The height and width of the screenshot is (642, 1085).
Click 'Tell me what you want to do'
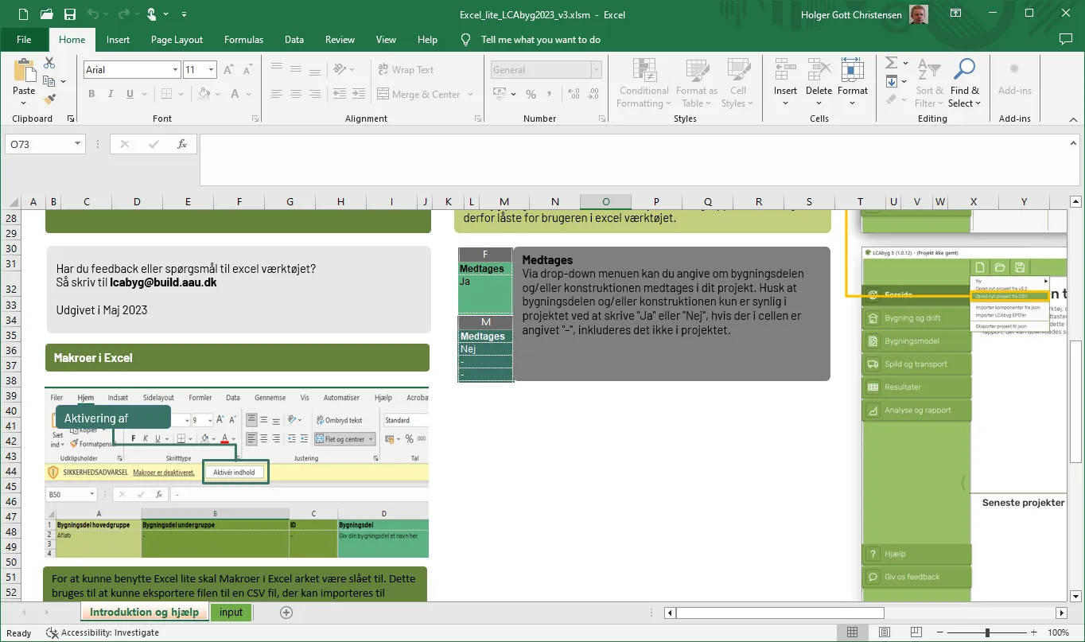(541, 39)
